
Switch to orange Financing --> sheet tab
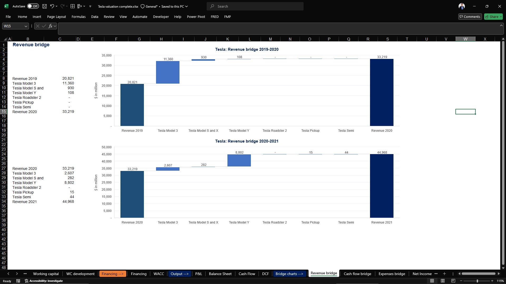coord(113,274)
